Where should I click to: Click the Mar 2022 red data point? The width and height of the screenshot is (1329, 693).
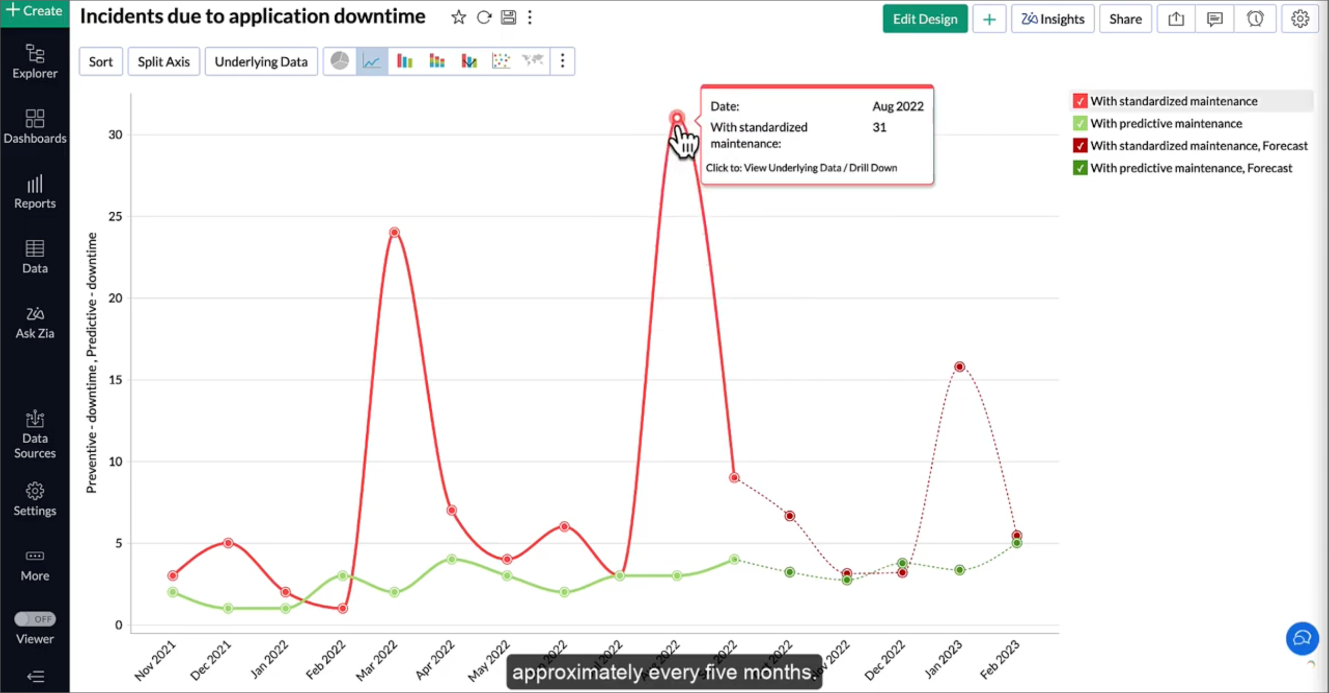pyautogui.click(x=395, y=232)
